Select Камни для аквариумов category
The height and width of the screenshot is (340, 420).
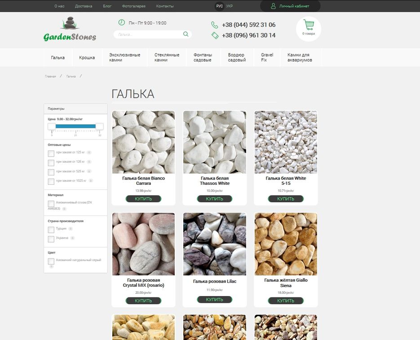[300, 57]
